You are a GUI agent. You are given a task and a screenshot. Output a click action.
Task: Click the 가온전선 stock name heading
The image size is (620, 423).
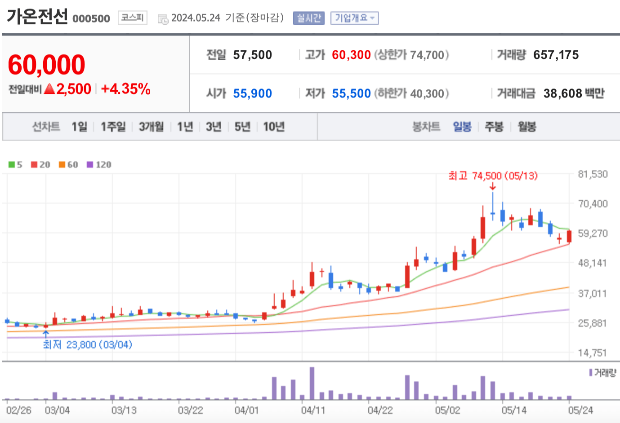click(x=37, y=17)
